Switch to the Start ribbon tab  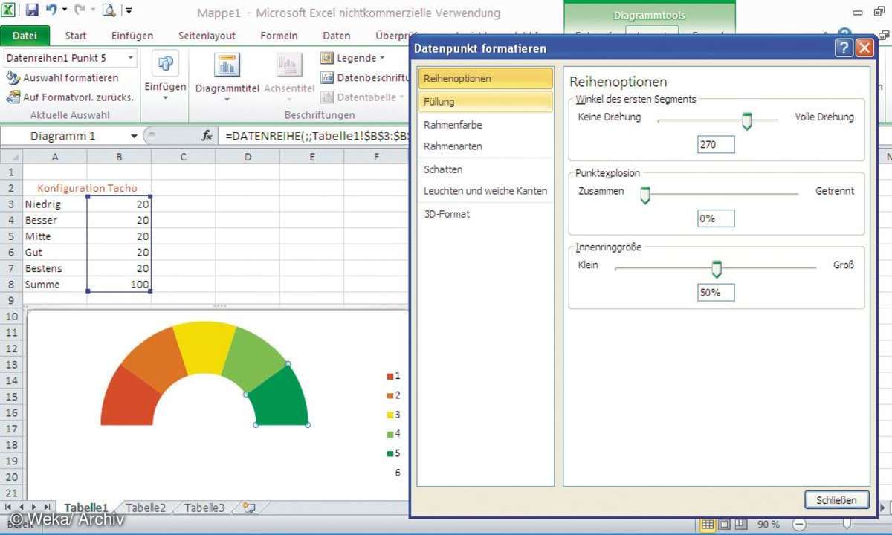76,36
